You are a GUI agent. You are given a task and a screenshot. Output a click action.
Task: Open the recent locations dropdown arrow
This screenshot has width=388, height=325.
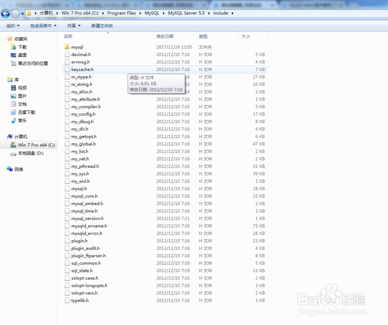tap(22, 14)
